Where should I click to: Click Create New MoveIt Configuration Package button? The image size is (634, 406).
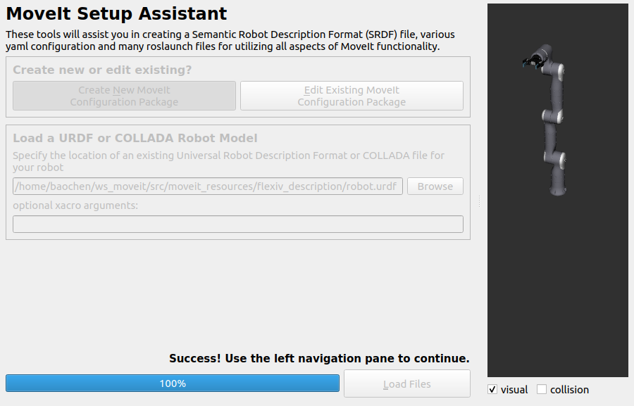coord(124,96)
